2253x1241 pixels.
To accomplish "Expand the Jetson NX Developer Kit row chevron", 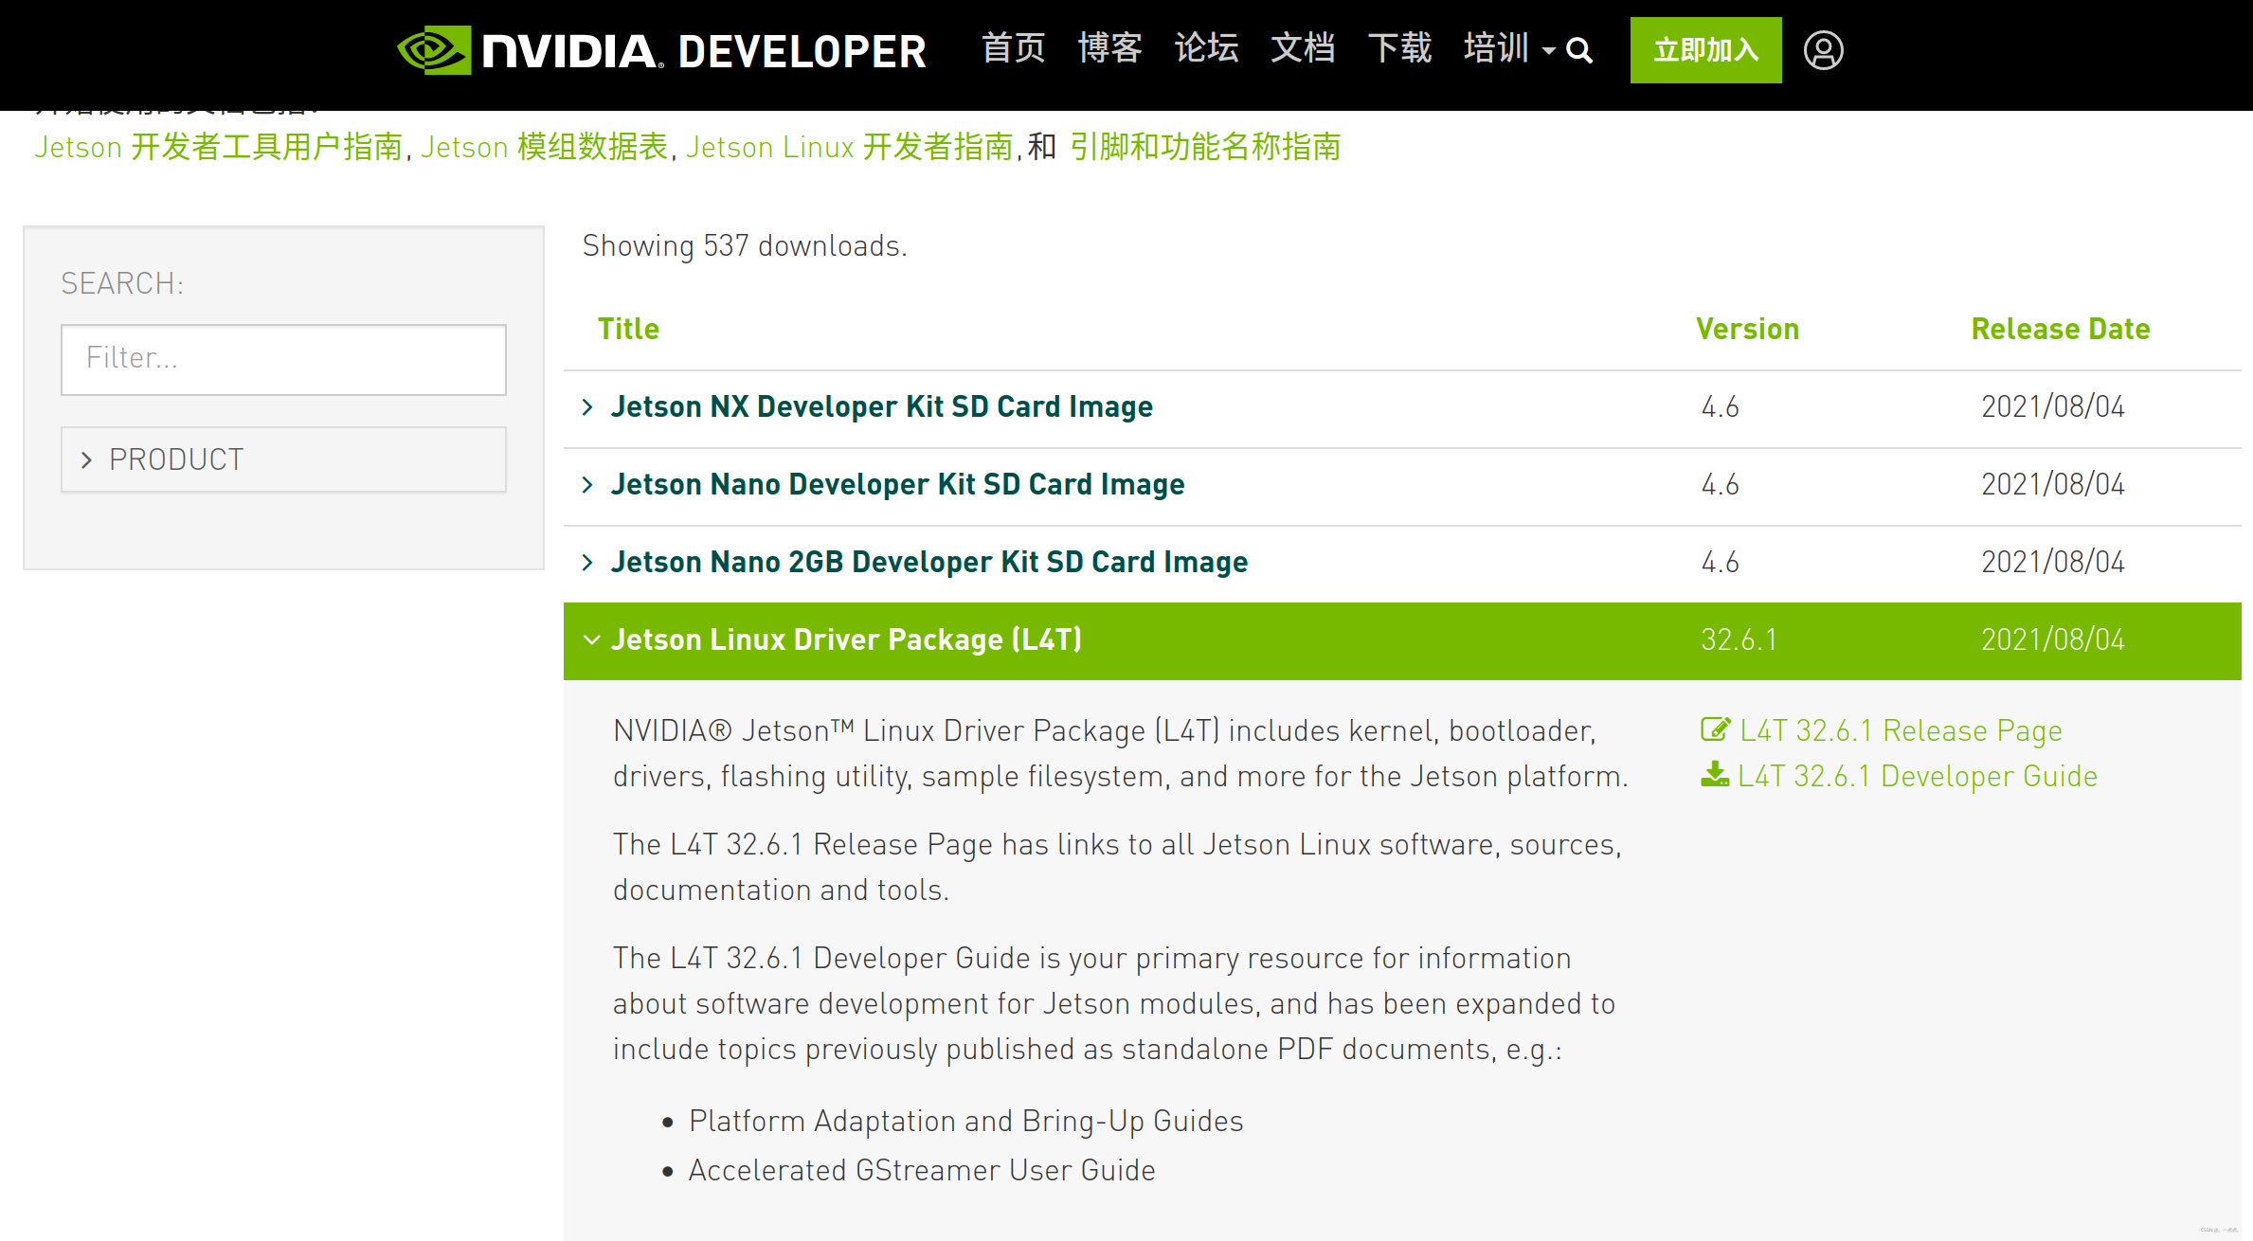I will point(587,407).
